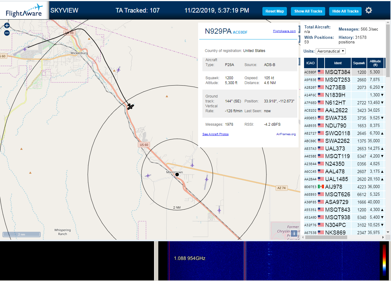
Task: Open See Aircraft Photos link
Action: tap(216, 134)
